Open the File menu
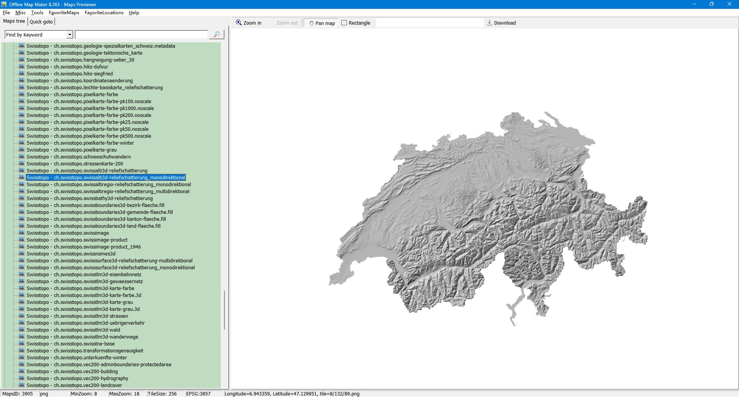 pos(6,13)
